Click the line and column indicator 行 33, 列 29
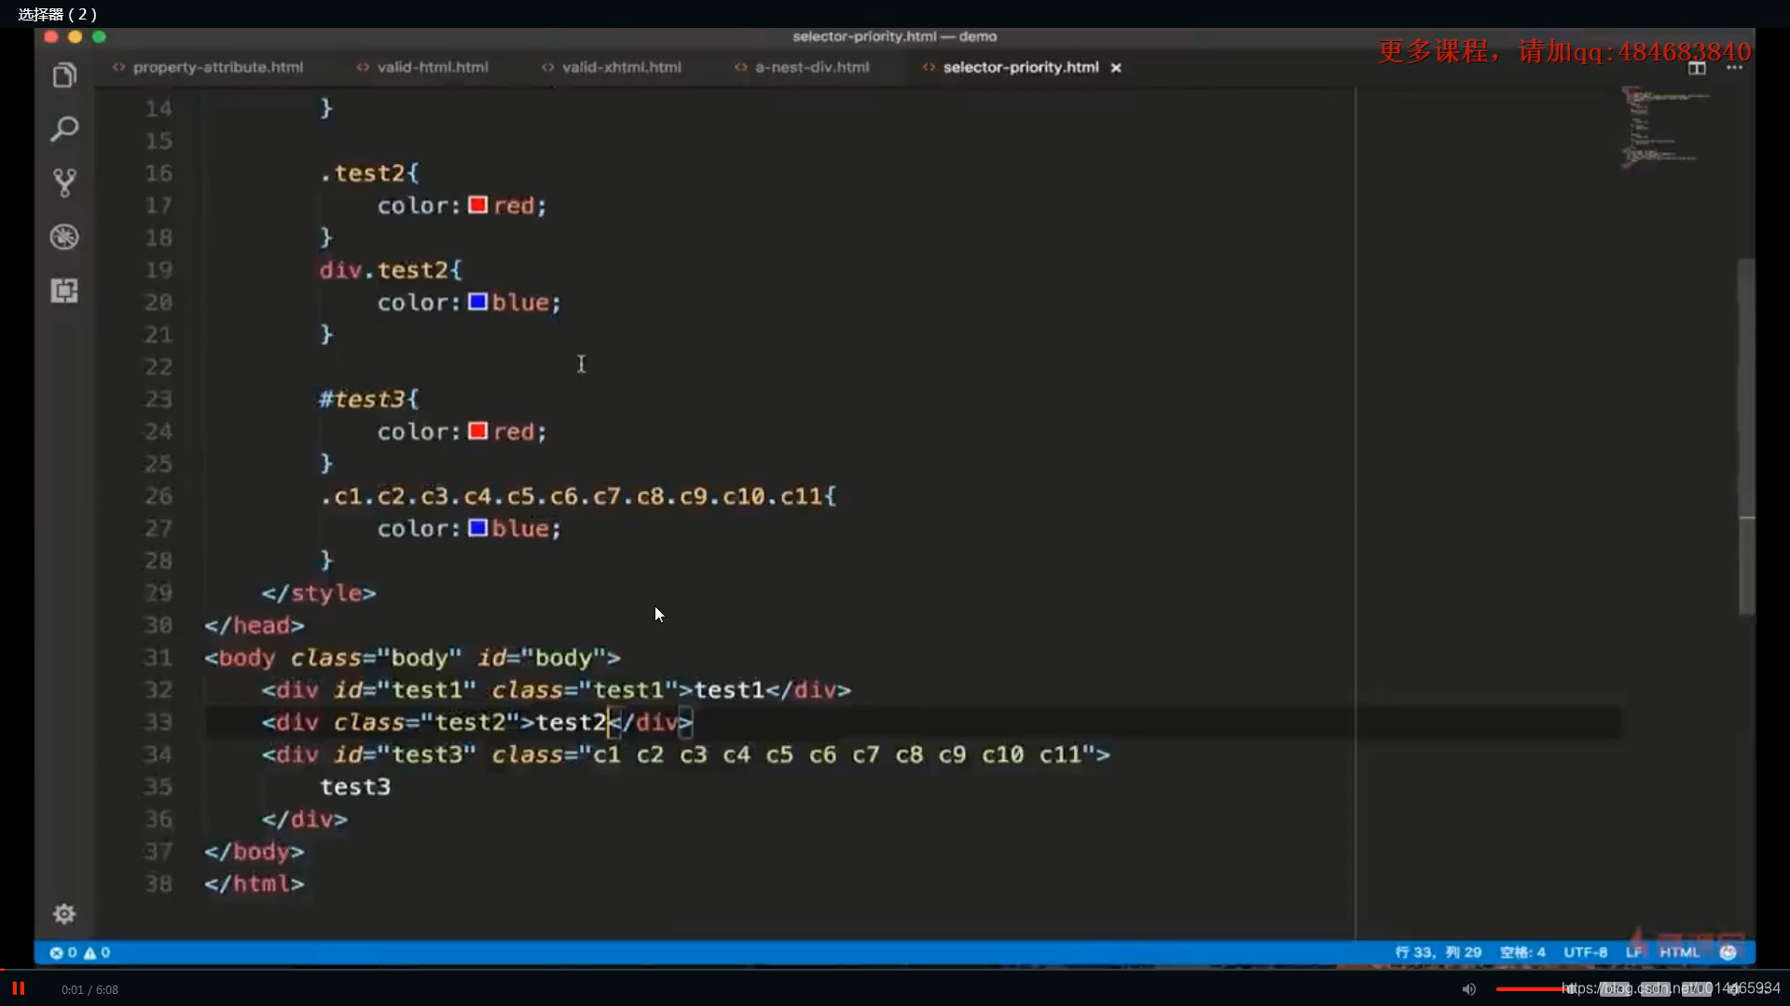 click(1438, 952)
